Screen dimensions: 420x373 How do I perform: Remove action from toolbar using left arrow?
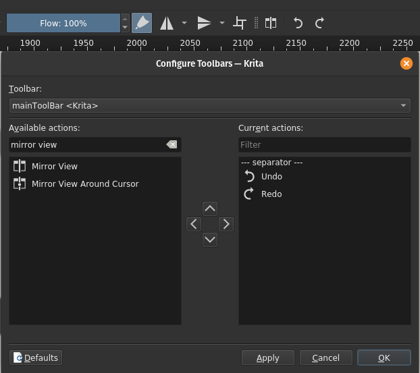[x=194, y=224]
